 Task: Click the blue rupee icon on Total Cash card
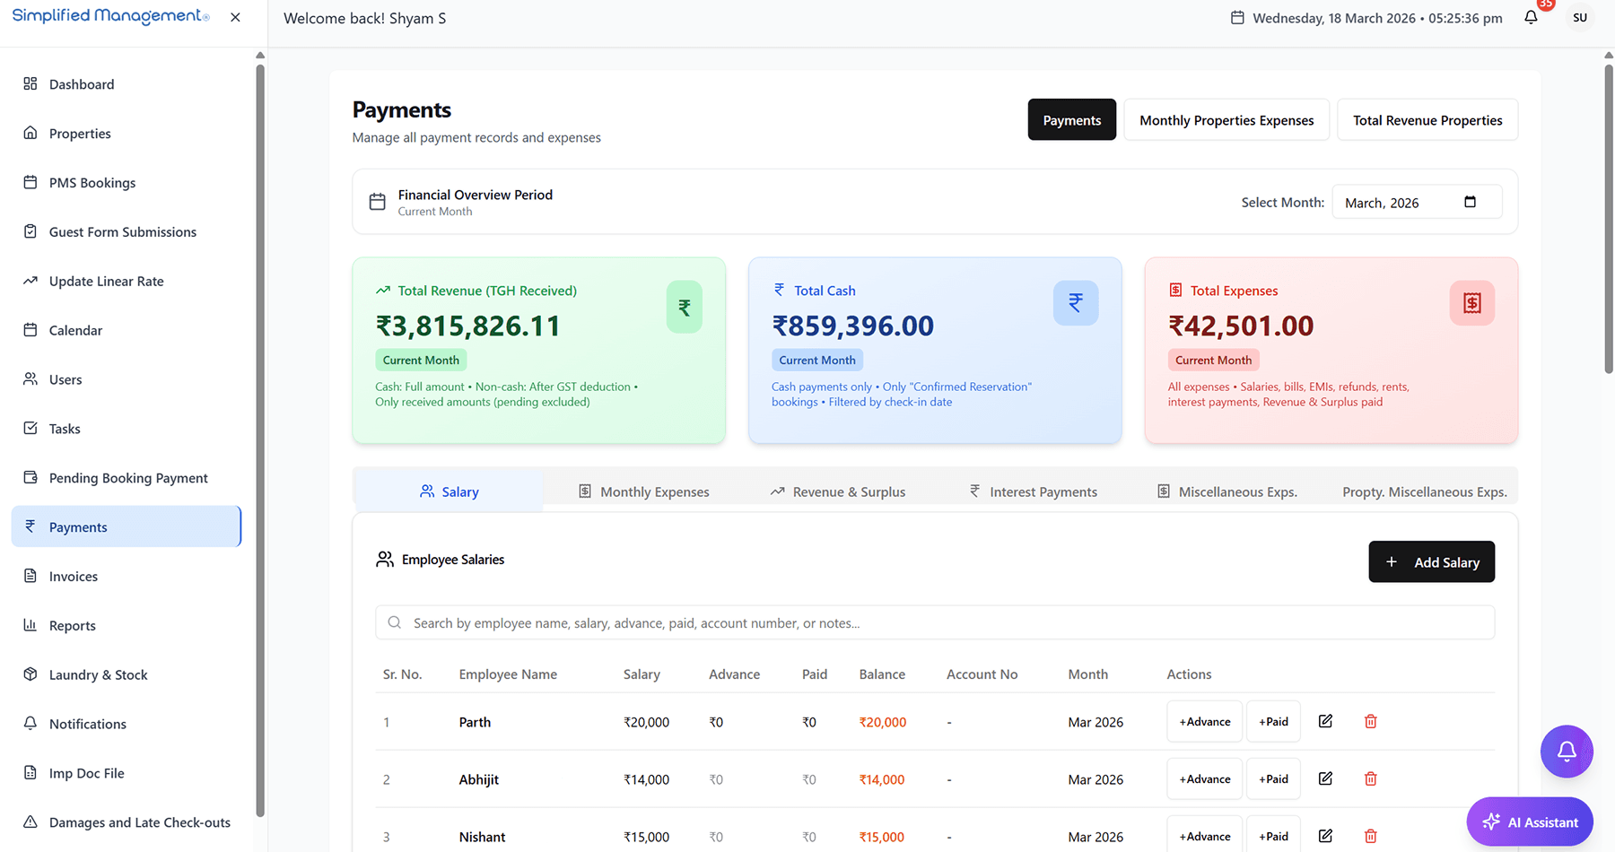[1076, 303]
